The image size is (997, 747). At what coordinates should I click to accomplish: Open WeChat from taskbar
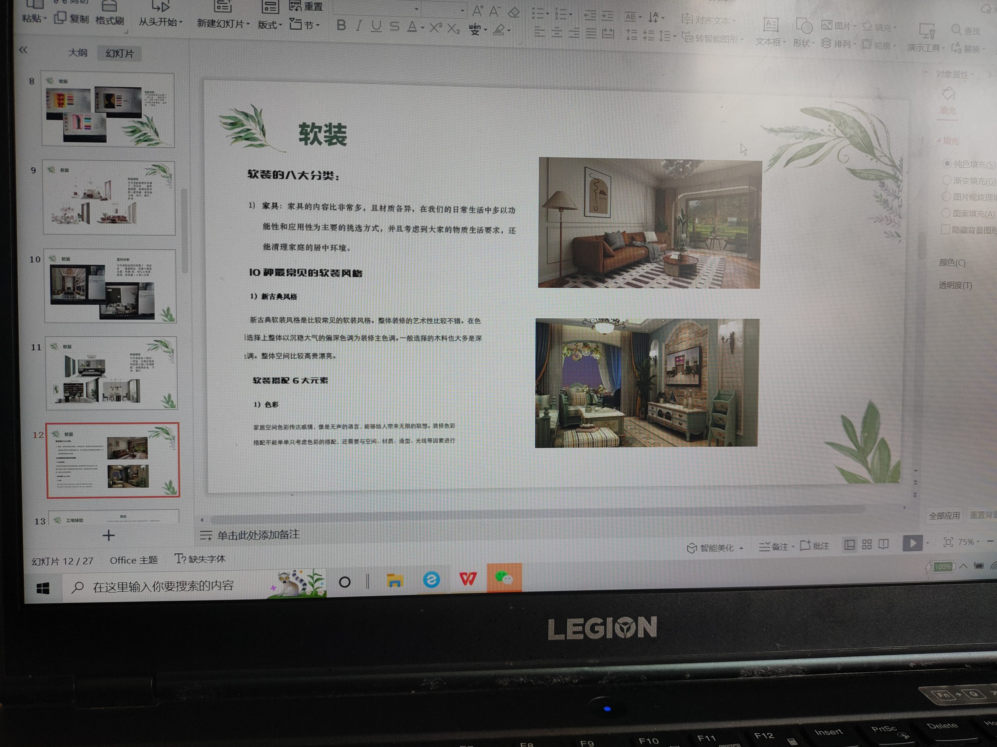click(504, 578)
